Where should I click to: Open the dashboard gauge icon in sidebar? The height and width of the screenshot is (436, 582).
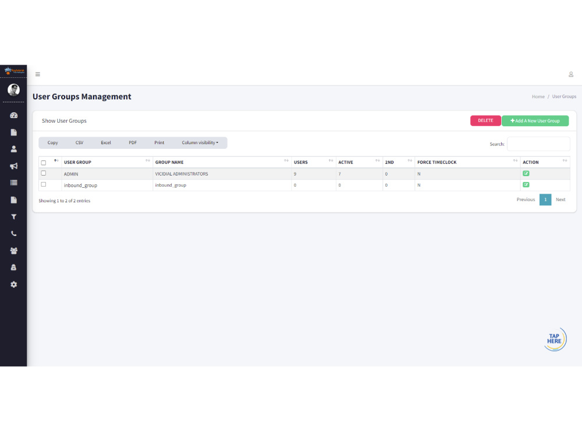14,115
